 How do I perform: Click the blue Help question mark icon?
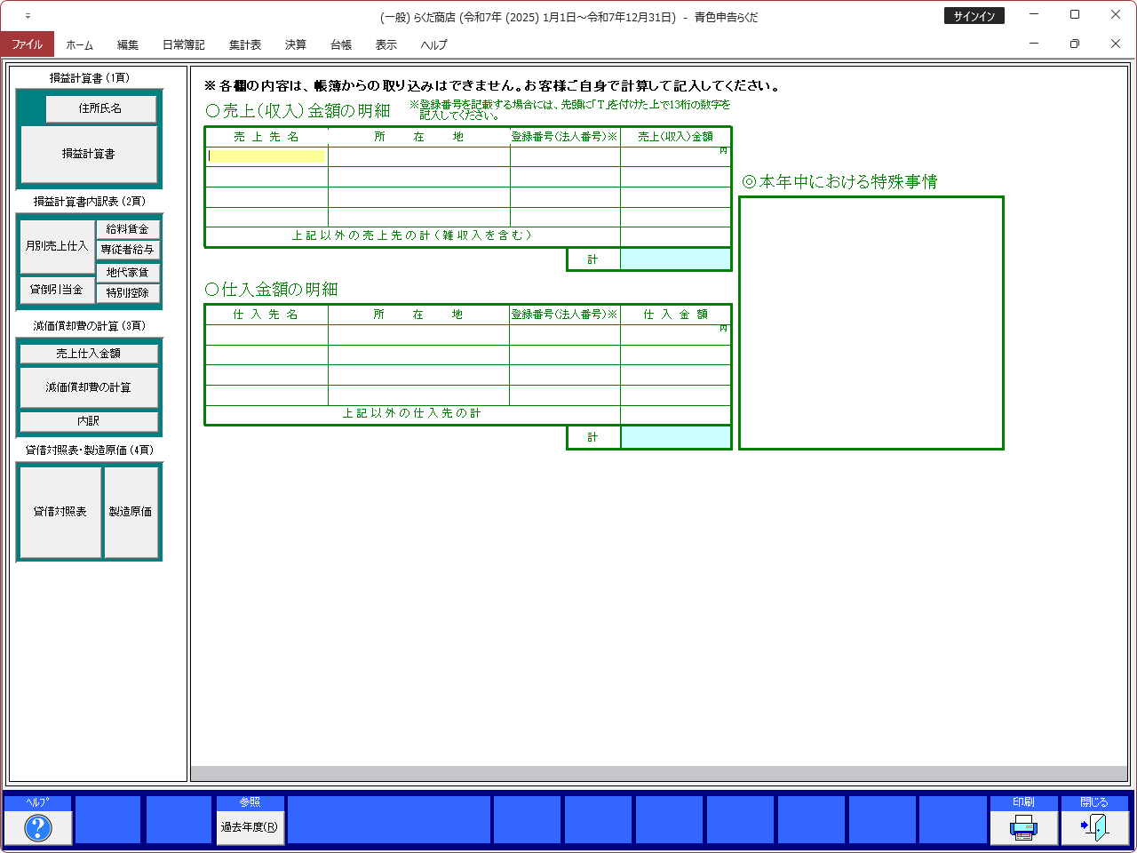point(37,827)
